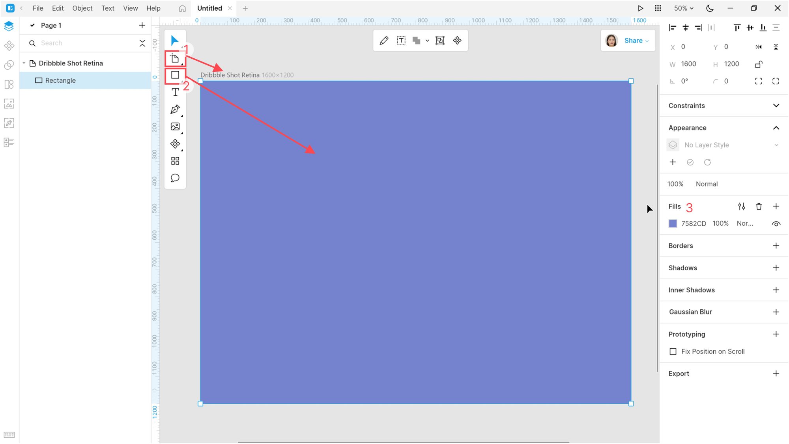The image size is (789, 444).
Task: Open the View menu
Action: (130, 8)
